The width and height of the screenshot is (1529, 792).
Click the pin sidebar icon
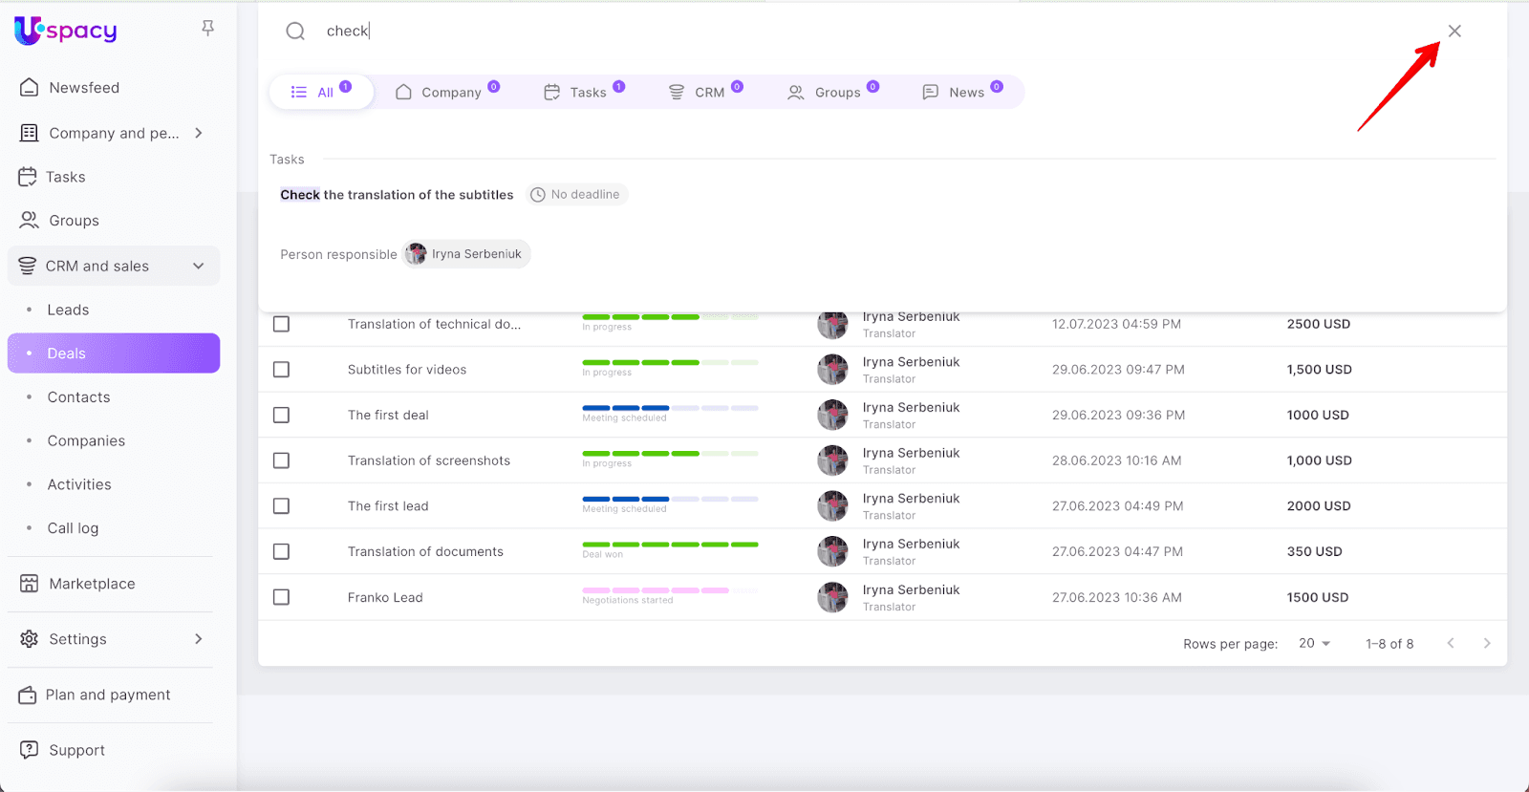pos(207,29)
